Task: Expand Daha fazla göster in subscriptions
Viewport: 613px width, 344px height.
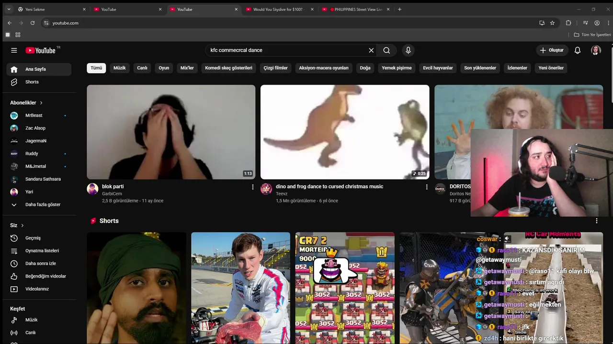Action: pyautogui.click(x=39, y=204)
